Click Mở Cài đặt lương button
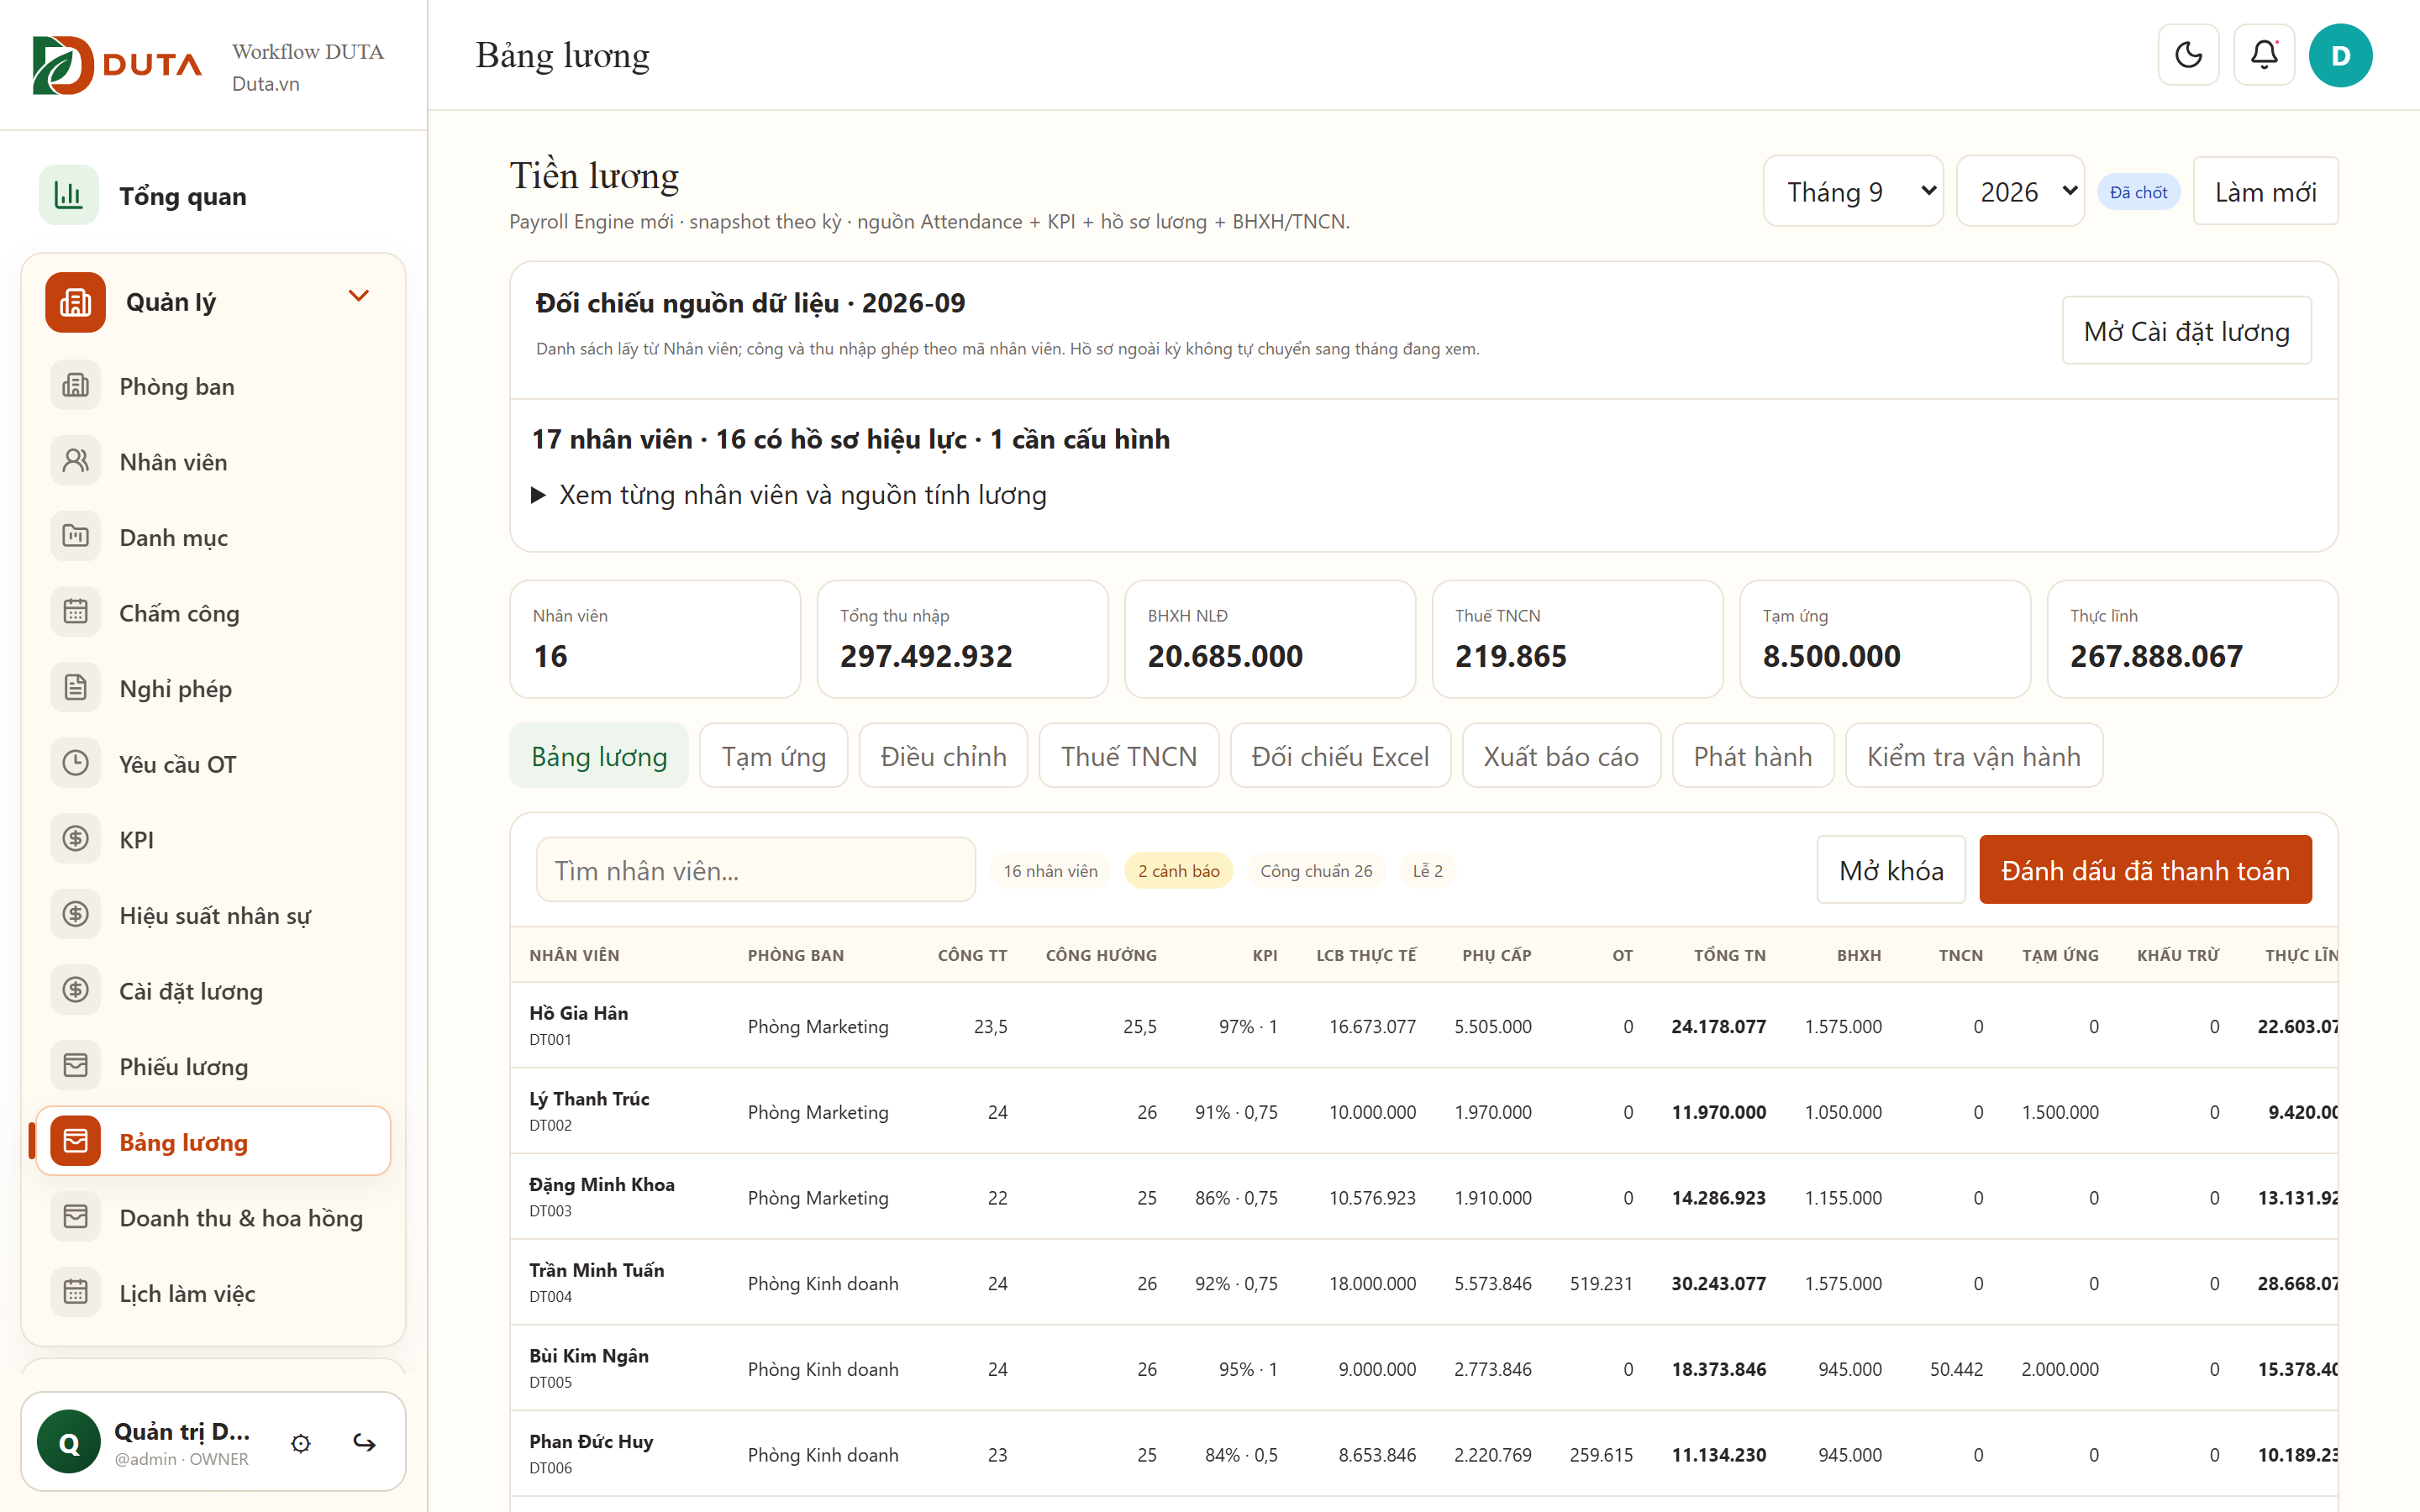The width and height of the screenshot is (2420, 1512). click(x=2186, y=330)
